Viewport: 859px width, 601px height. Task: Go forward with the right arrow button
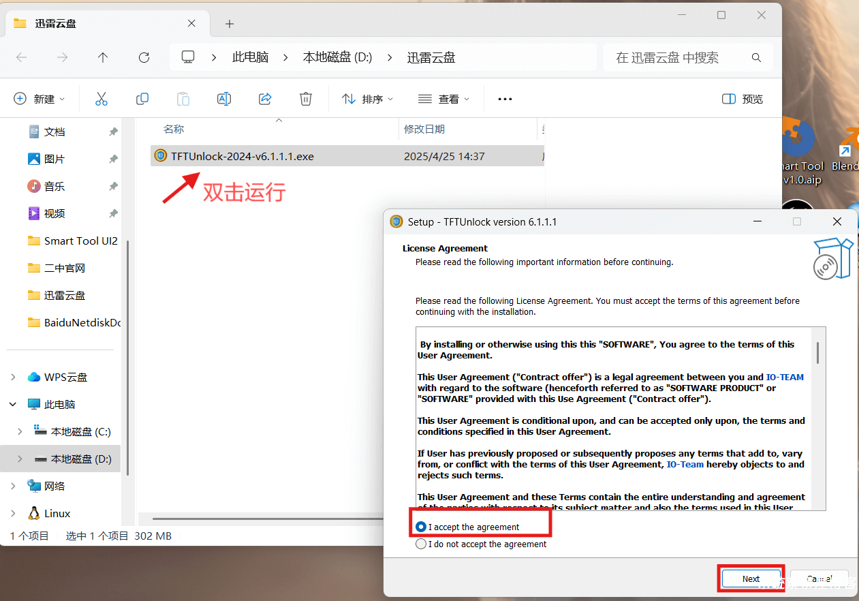tap(62, 57)
